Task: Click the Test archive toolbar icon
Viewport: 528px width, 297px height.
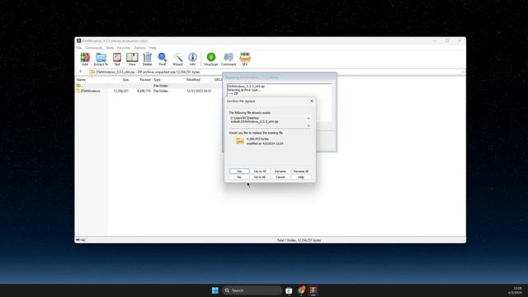Action: click(x=117, y=59)
